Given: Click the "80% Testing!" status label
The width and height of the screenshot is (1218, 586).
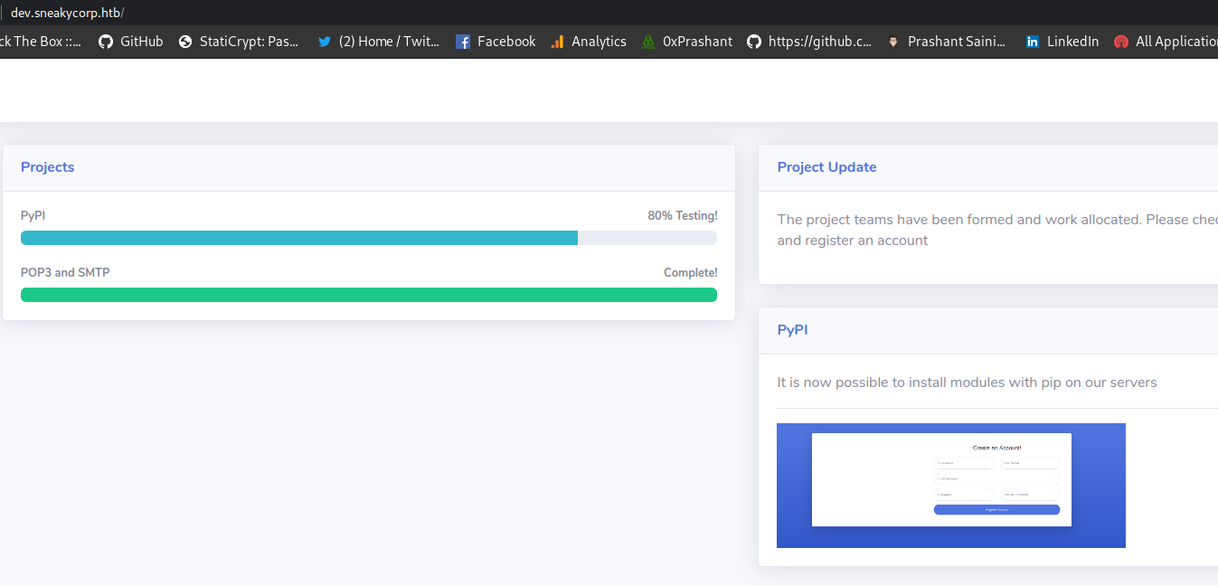Looking at the screenshot, I should [682, 216].
